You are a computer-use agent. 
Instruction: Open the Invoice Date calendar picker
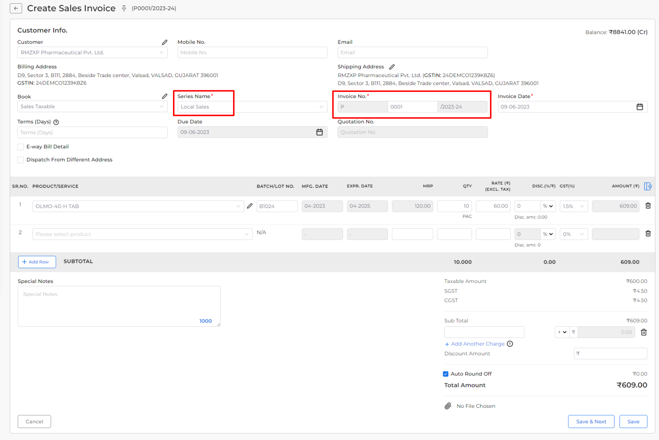pos(640,107)
